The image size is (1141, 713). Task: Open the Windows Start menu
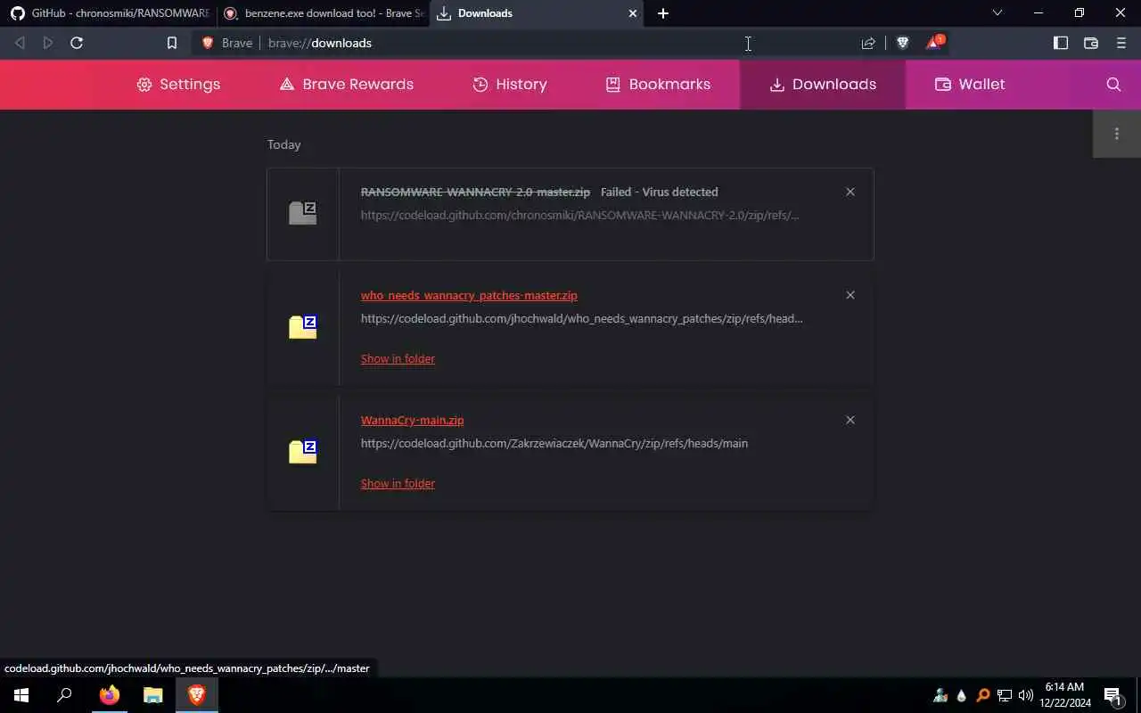coord(21,695)
